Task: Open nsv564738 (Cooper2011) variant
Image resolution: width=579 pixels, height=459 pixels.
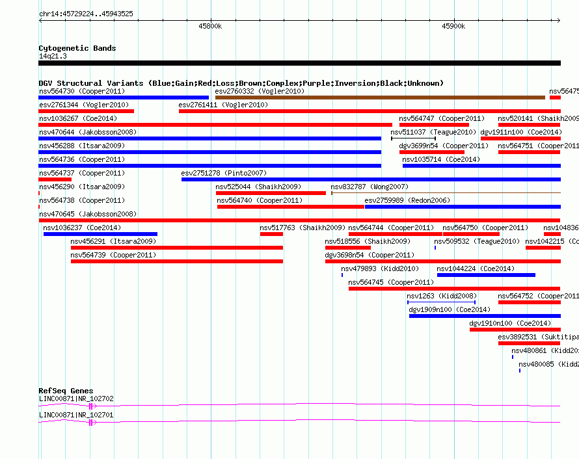Action: [82, 200]
